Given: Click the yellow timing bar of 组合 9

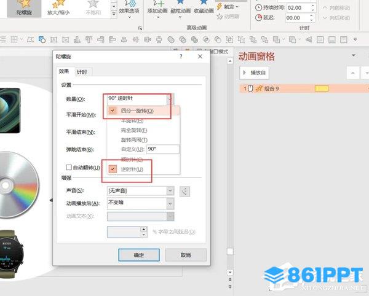Looking at the screenshot, I should [x=322, y=88].
